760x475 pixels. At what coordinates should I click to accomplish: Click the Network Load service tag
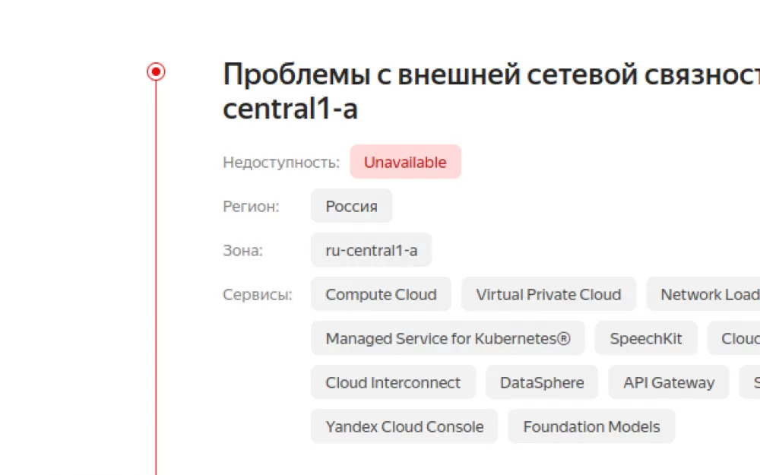703,294
